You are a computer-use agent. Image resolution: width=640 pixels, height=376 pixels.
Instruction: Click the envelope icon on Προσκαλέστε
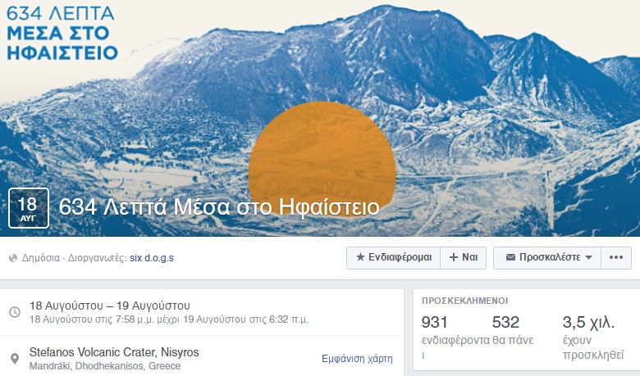[510, 257]
